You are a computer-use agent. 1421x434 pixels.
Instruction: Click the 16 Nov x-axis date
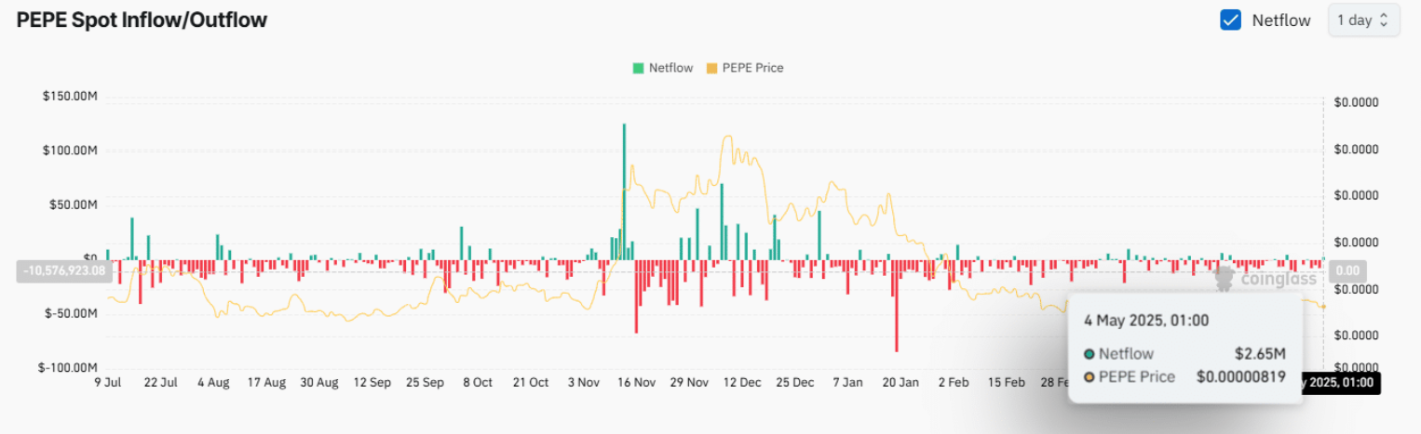pos(638,382)
